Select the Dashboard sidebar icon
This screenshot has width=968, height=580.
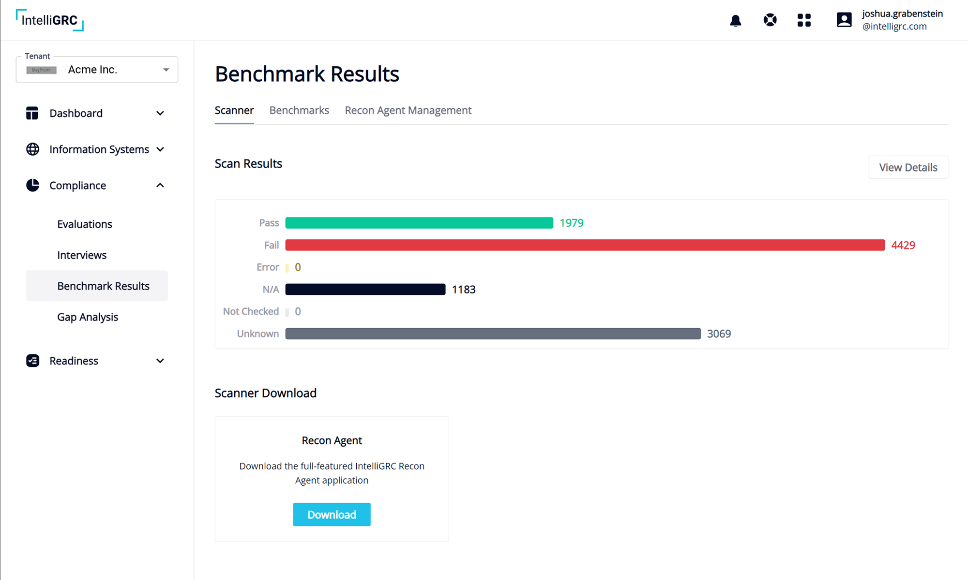click(x=32, y=113)
